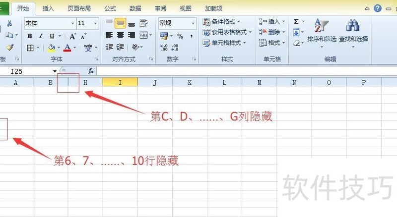
Task: Select column H header
Action: click(x=85, y=82)
